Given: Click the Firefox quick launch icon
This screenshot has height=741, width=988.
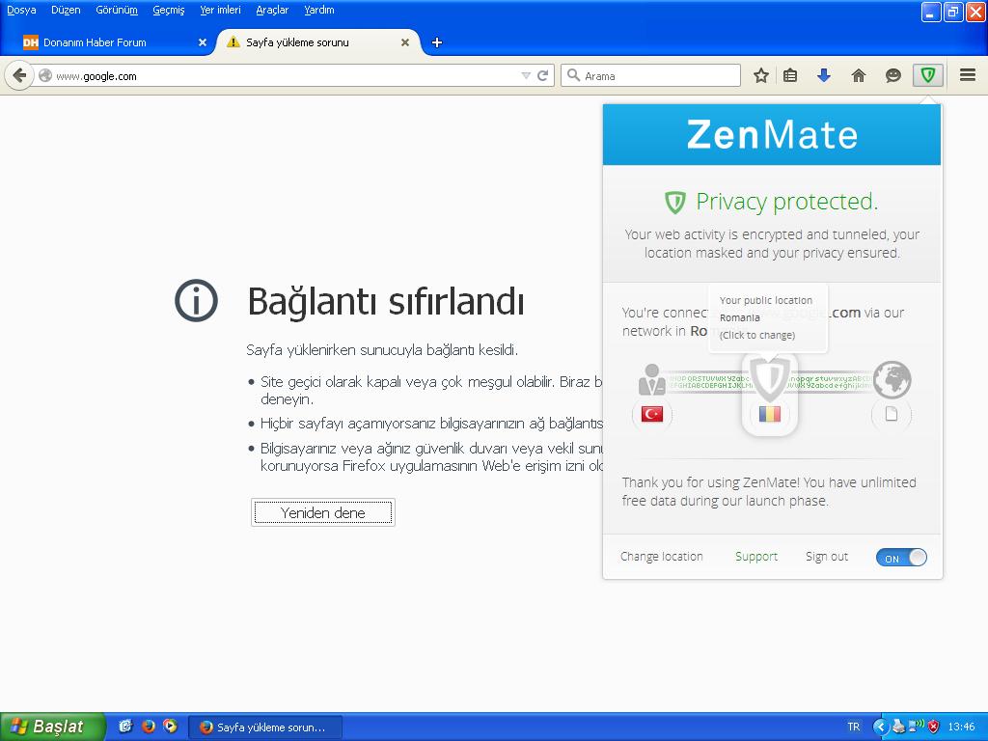Looking at the screenshot, I should [x=148, y=726].
